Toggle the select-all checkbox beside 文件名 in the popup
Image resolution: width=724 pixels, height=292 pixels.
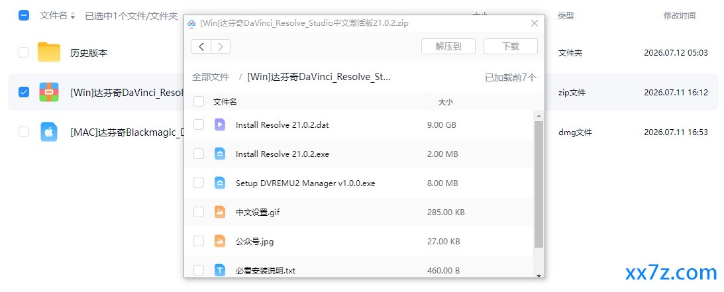[x=199, y=101]
